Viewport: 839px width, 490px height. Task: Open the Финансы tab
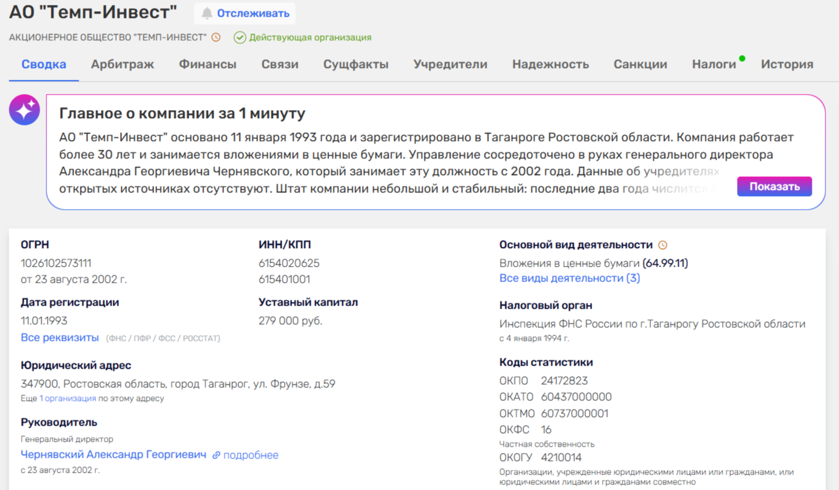click(x=208, y=64)
